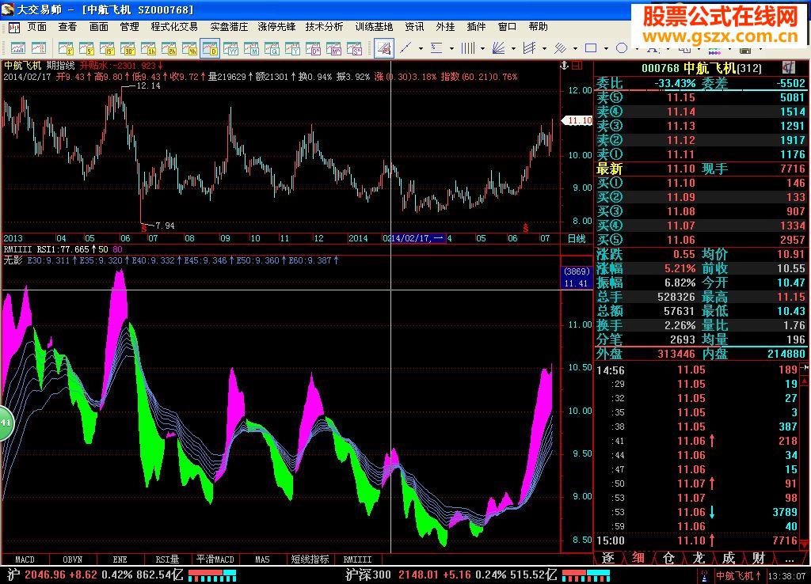Image resolution: width=811 pixels, height=584 pixels.
Task: Open the 程式化交易 menu
Action: click(x=174, y=26)
